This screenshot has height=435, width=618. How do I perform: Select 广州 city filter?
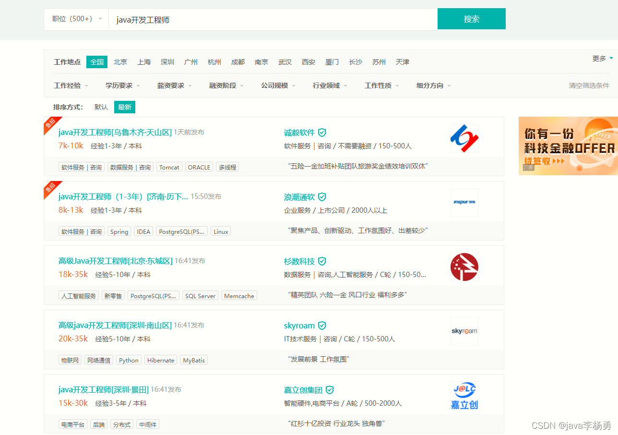point(191,62)
